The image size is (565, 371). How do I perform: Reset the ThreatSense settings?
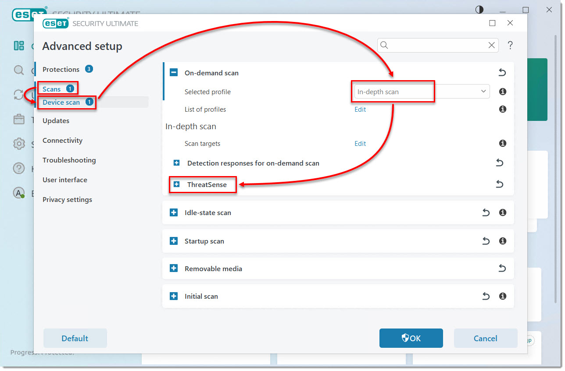pos(499,184)
